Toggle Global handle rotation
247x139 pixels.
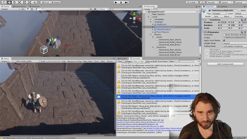[56, 2]
